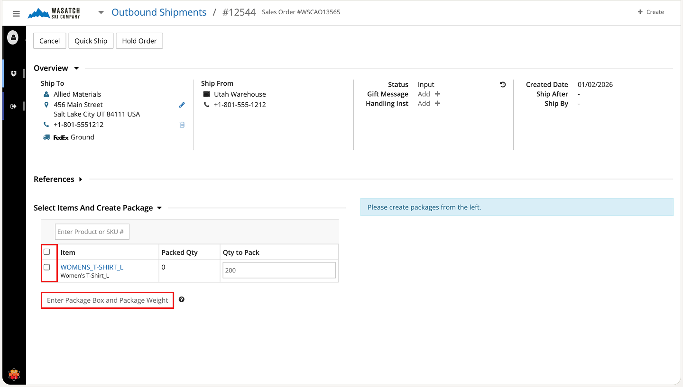Expand the References section
683x387 pixels.
81,180
